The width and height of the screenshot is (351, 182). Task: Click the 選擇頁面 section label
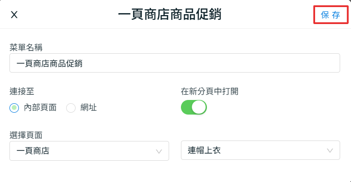[x=26, y=135]
